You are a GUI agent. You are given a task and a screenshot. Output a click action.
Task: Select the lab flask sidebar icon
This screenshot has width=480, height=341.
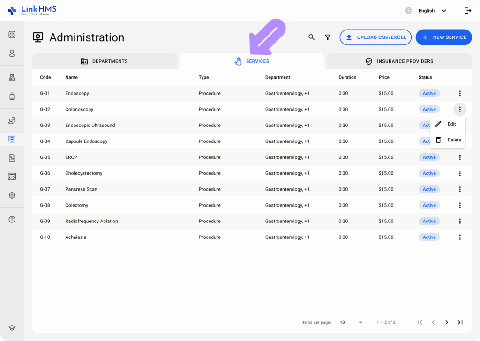12,78
